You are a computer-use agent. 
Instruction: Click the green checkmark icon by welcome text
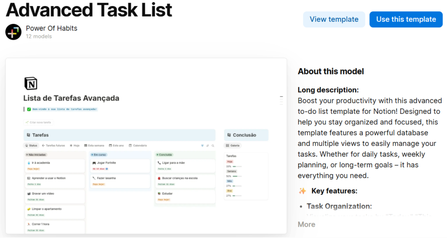pyautogui.click(x=29, y=109)
